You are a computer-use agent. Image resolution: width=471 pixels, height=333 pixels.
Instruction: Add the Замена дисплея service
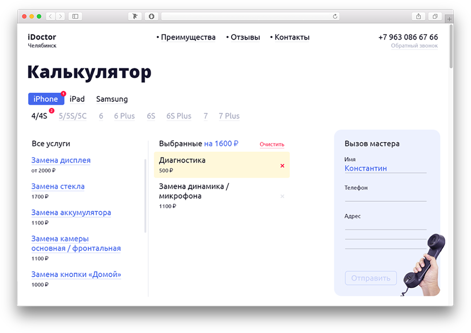pyautogui.click(x=61, y=160)
